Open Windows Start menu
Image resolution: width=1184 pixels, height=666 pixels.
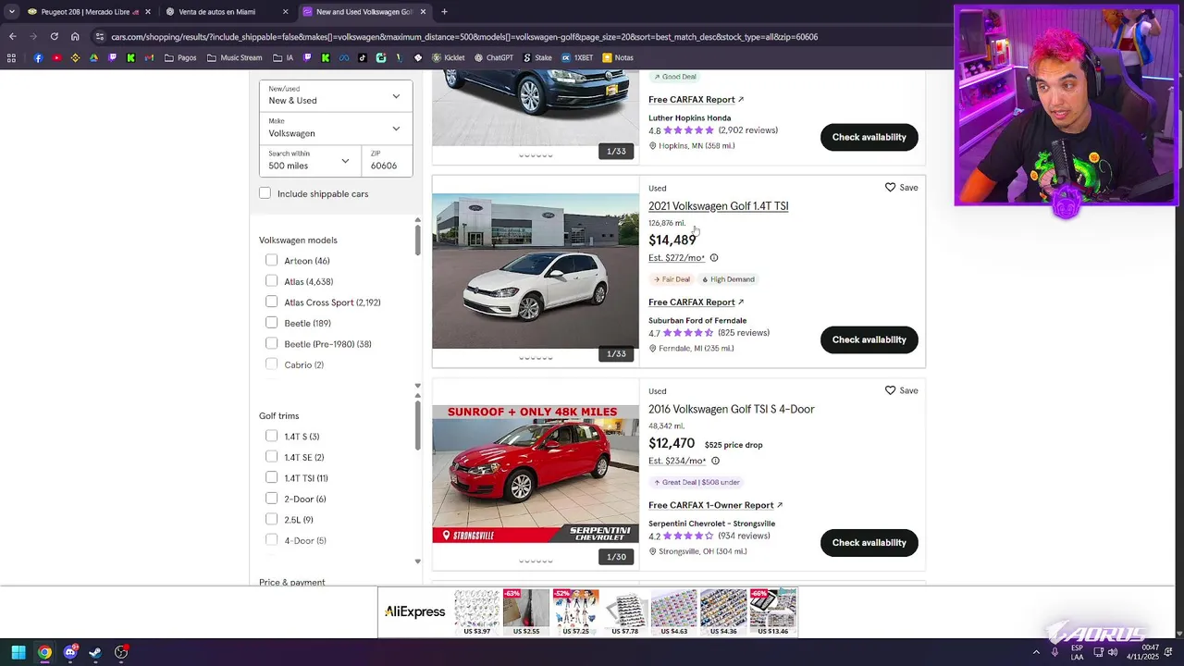pyautogui.click(x=18, y=652)
